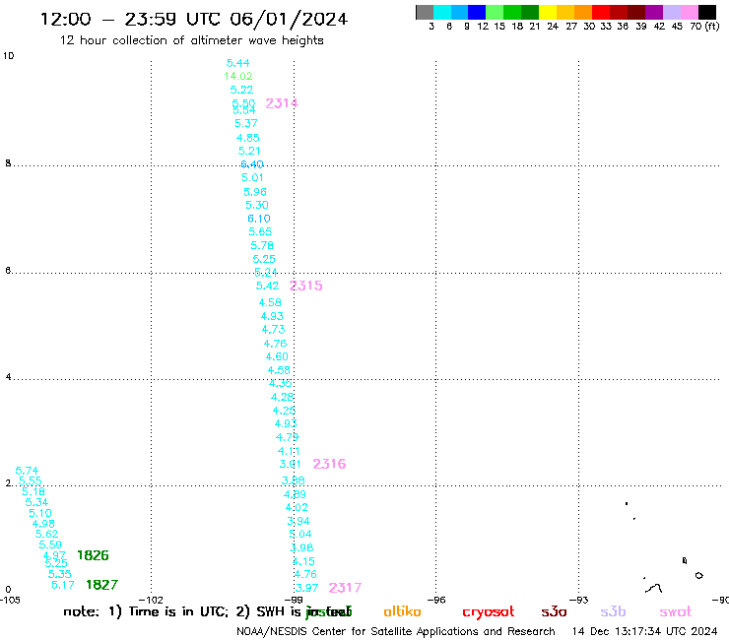
Task: Click the swot pass label 2315
Action: [x=306, y=286]
